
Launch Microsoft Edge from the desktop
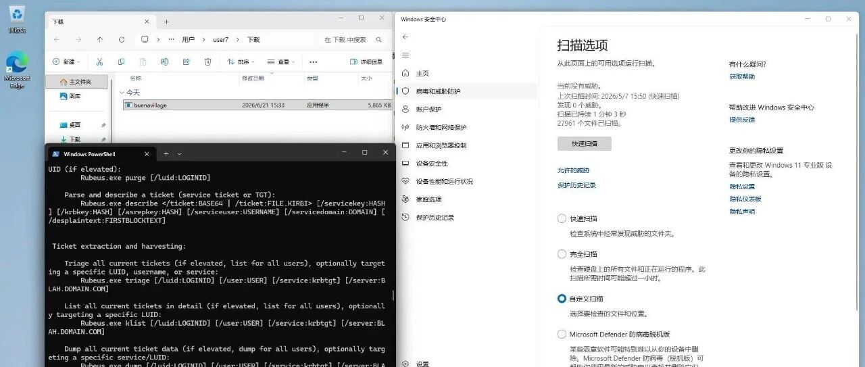click(17, 71)
